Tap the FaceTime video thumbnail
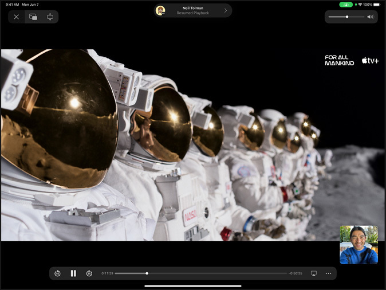The height and width of the screenshot is (290, 386). click(359, 244)
